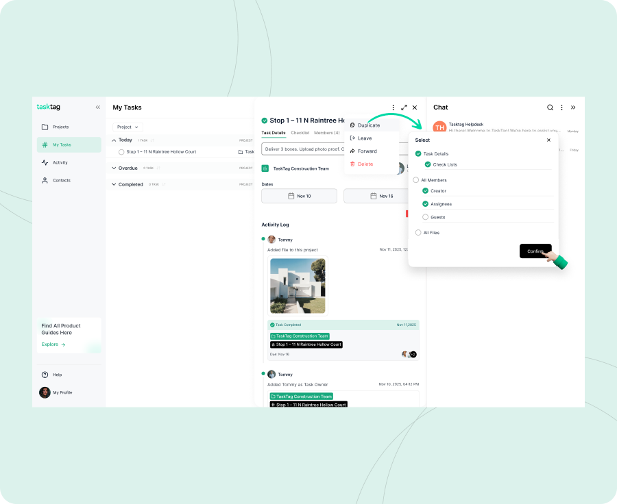Open the Help icon in sidebar

[45, 375]
